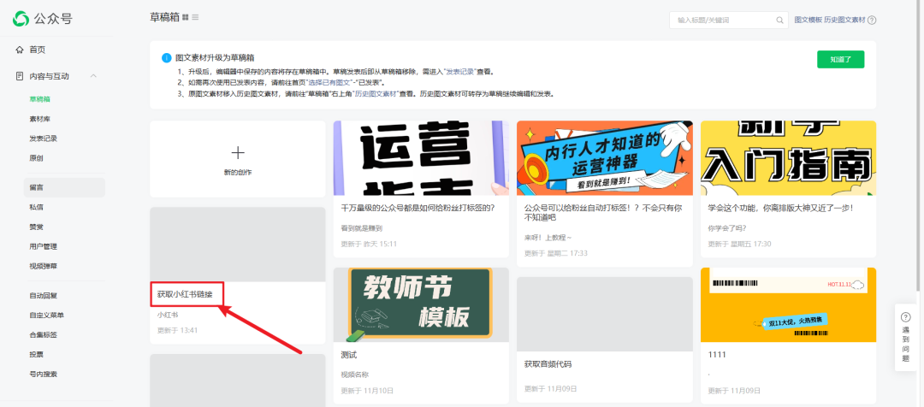Open the 历史图文素材 top-right link
This screenshot has height=407, width=924.
tap(844, 20)
